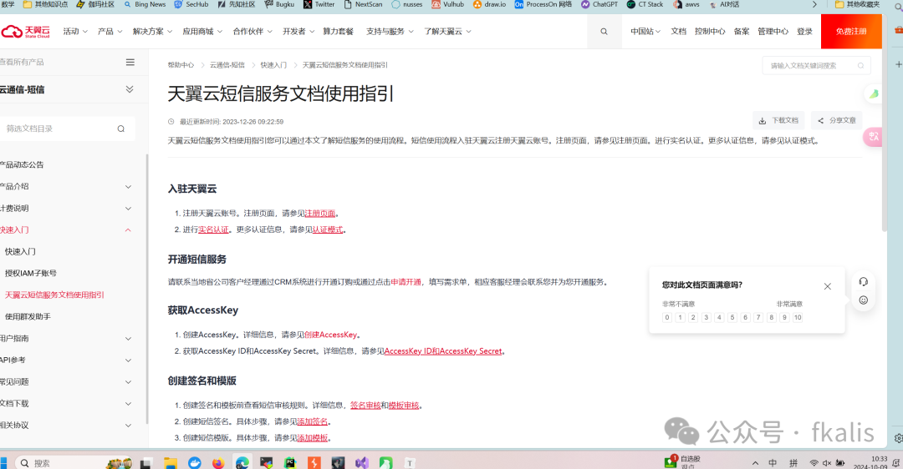Click the 免费注册 button
The image size is (903, 469).
(x=851, y=32)
